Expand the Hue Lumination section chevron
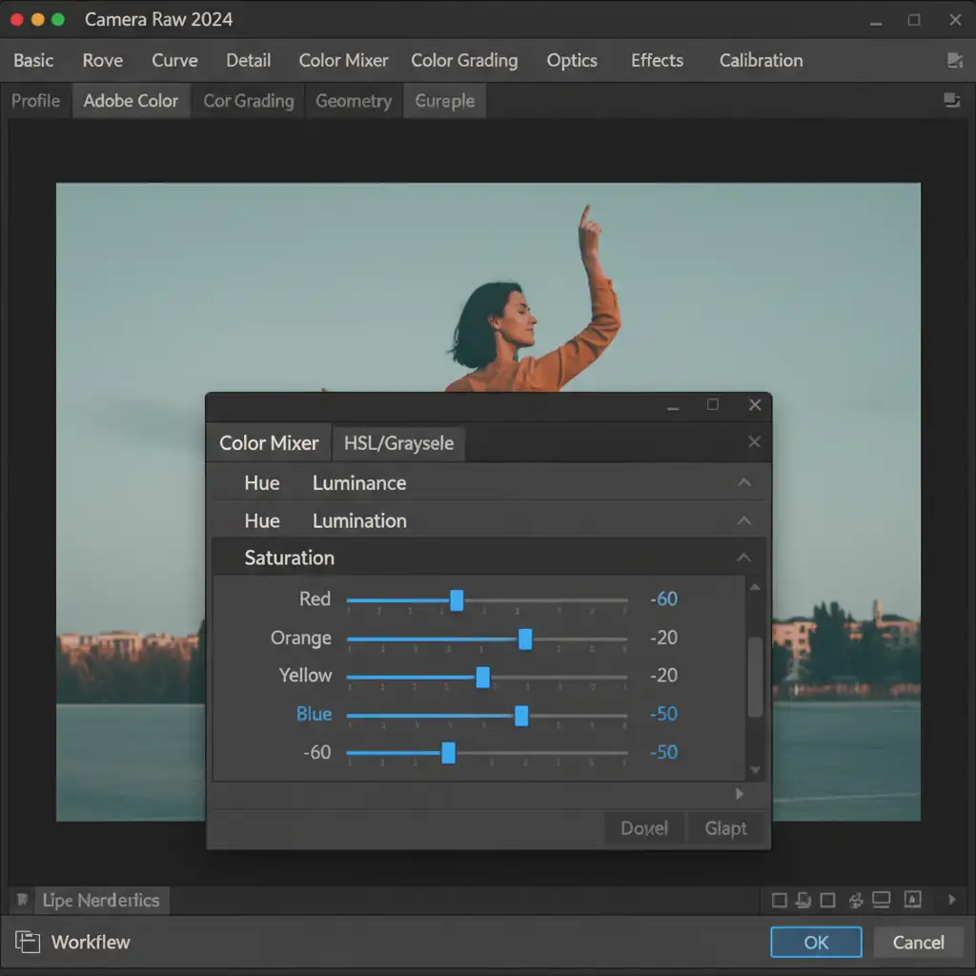Screen dimensions: 976x976 (x=744, y=521)
